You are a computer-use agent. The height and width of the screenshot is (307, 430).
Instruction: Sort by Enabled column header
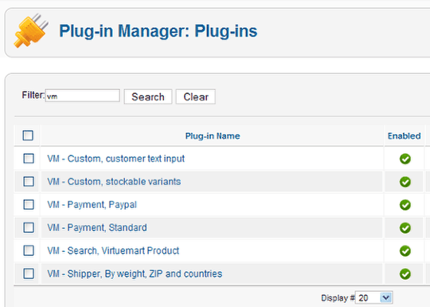pyautogui.click(x=404, y=136)
